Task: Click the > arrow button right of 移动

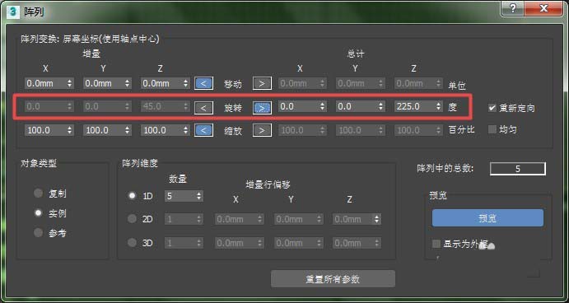Action: (x=262, y=83)
